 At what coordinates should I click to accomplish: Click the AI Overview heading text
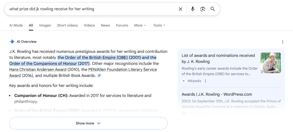[x=27, y=42]
